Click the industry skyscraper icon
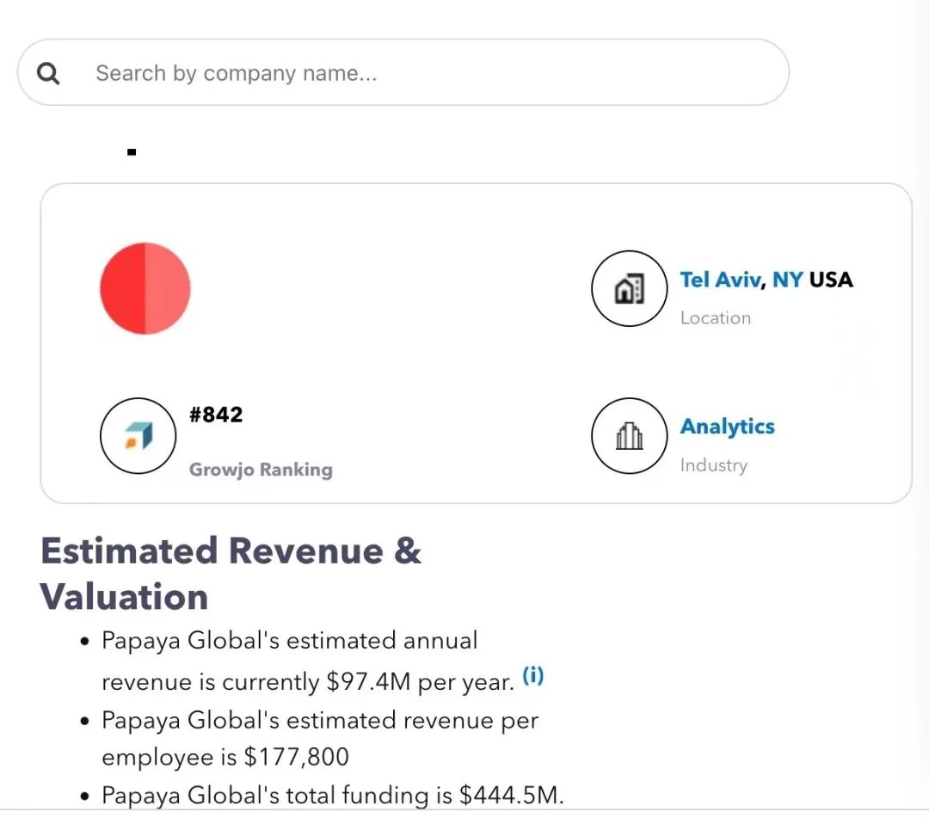The height and width of the screenshot is (818, 929). (x=629, y=436)
